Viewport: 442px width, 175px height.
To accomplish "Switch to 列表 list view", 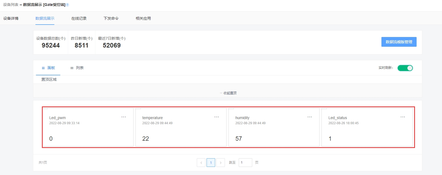I will [77, 68].
